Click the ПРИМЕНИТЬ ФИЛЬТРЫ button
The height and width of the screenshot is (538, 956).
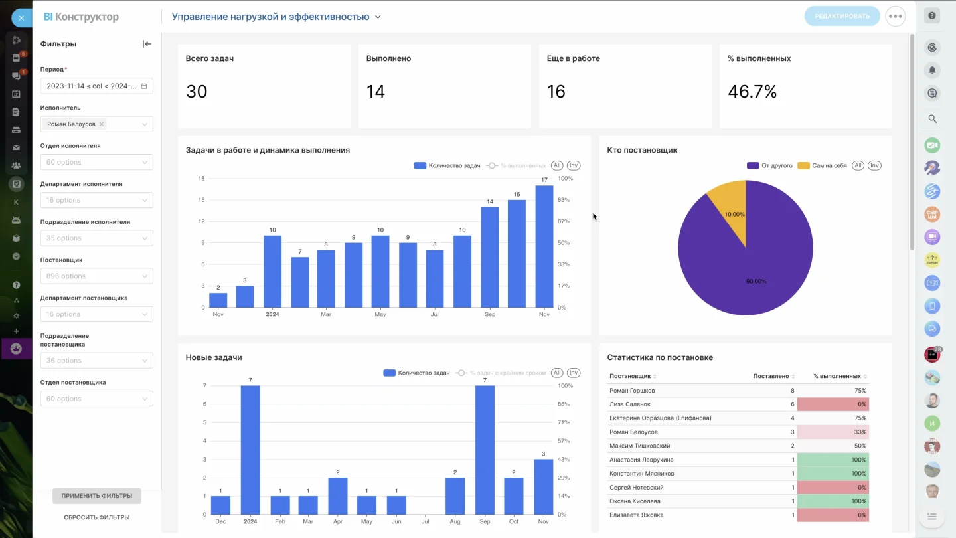coord(97,496)
